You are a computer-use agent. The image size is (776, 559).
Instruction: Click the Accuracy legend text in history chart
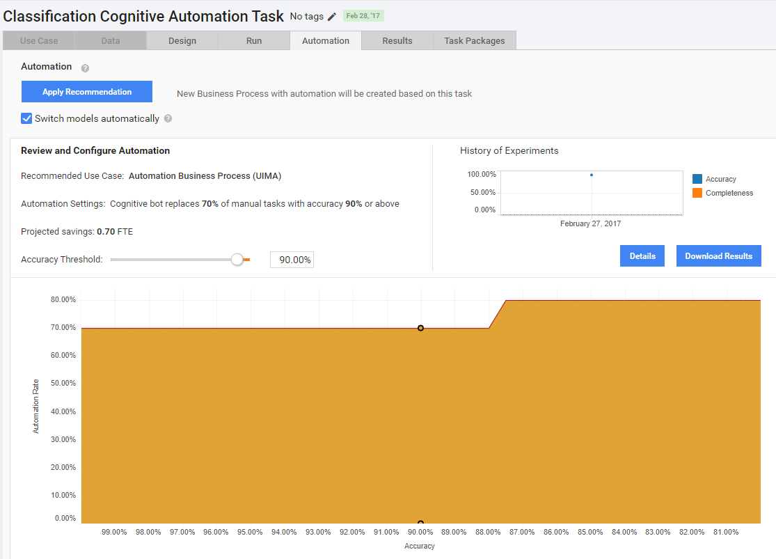tap(721, 179)
